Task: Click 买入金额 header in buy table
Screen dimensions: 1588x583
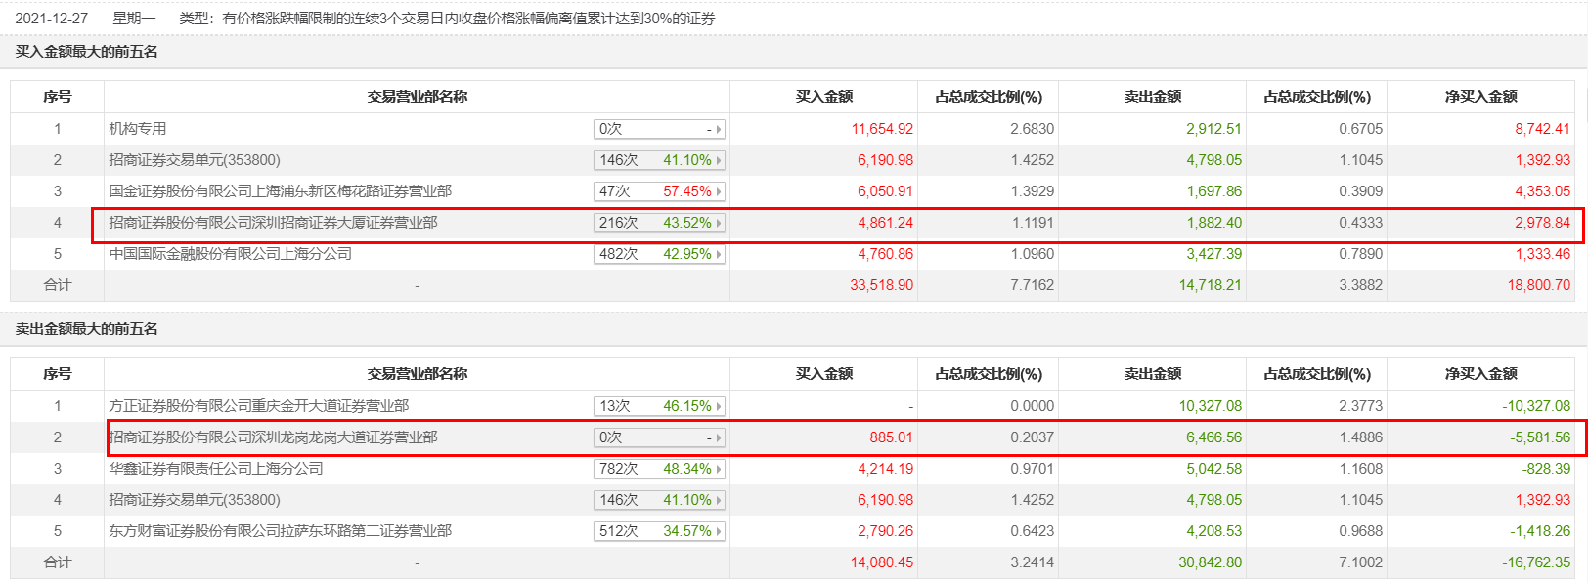Action: pyautogui.click(x=824, y=97)
